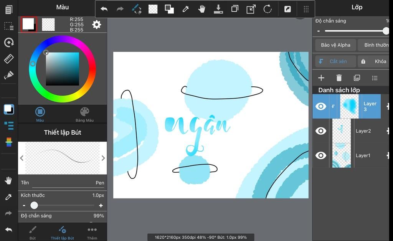Open the rainbow palette strip icon in sidebar
Image resolution: width=393 pixels, height=241 pixels.
click(9, 142)
